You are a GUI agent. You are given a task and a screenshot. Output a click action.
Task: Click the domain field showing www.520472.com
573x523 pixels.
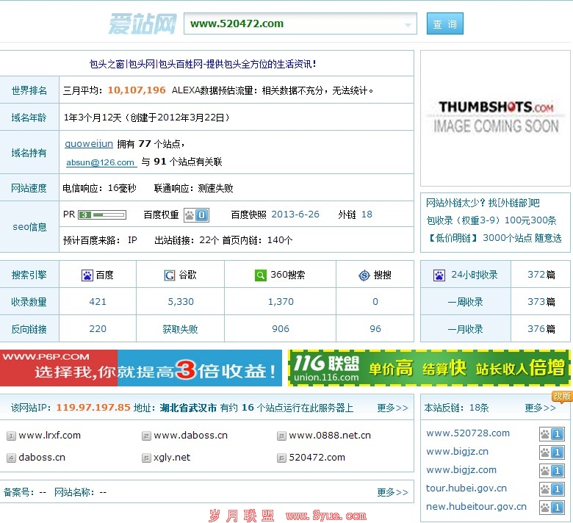tap(300, 24)
